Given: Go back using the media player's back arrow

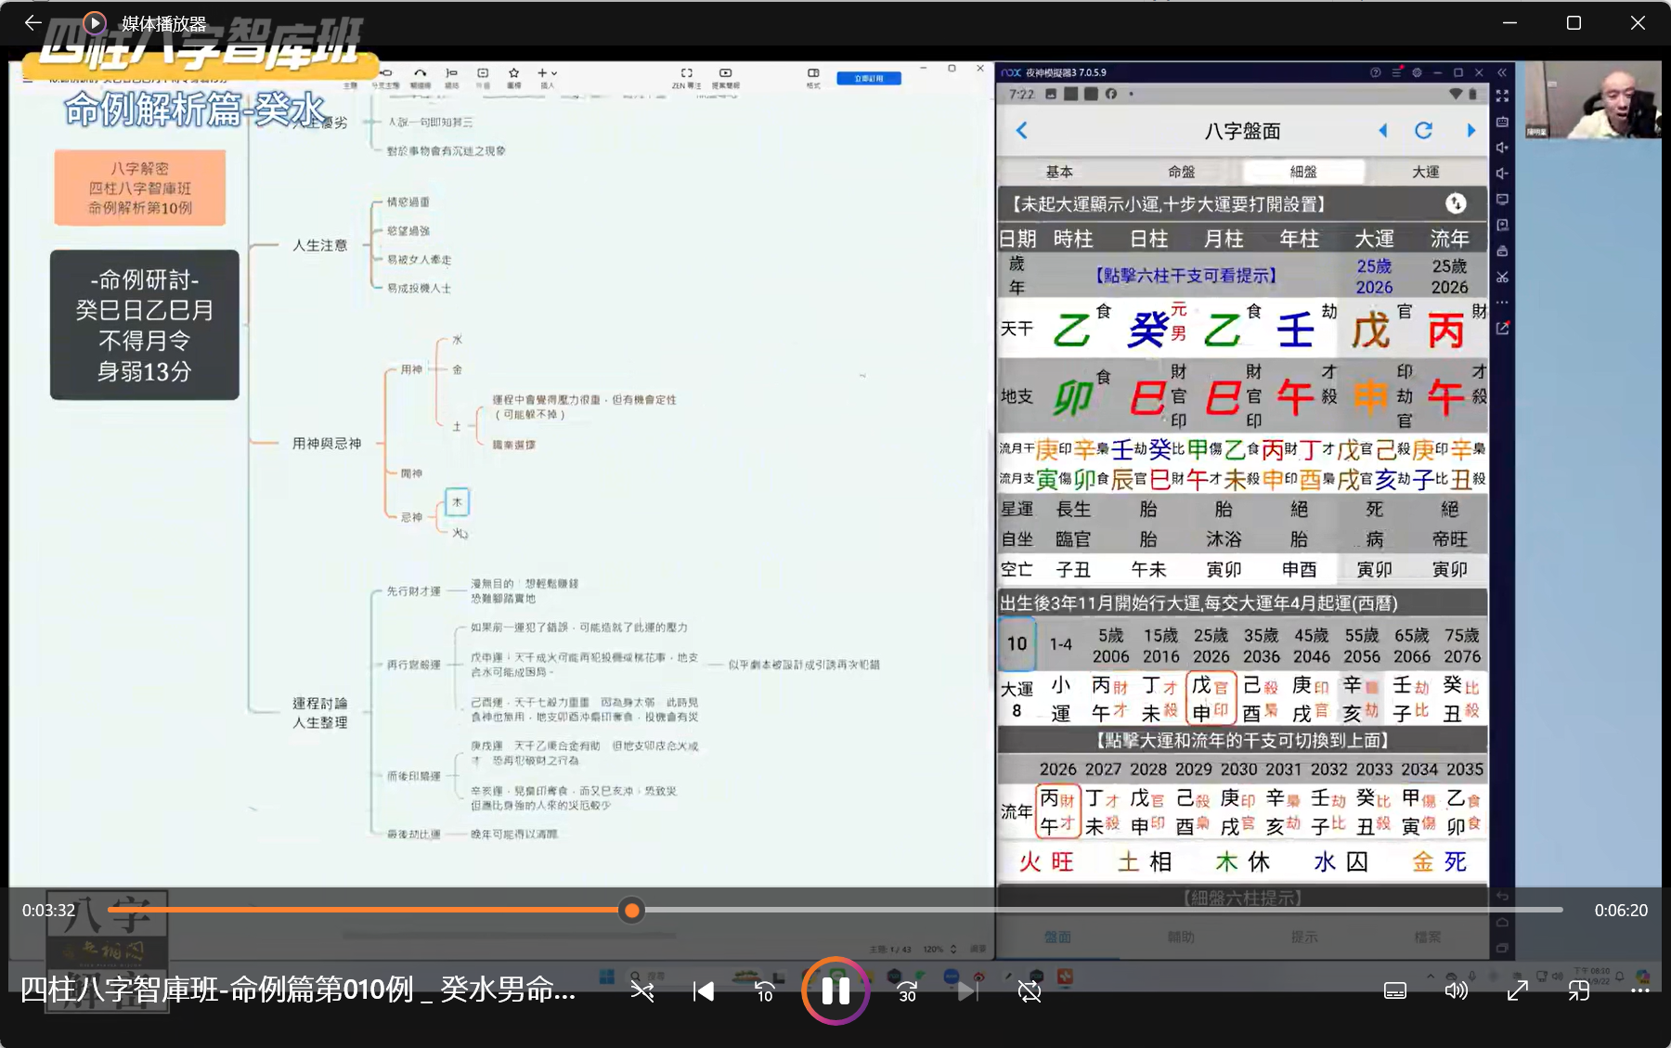Looking at the screenshot, I should tap(33, 22).
